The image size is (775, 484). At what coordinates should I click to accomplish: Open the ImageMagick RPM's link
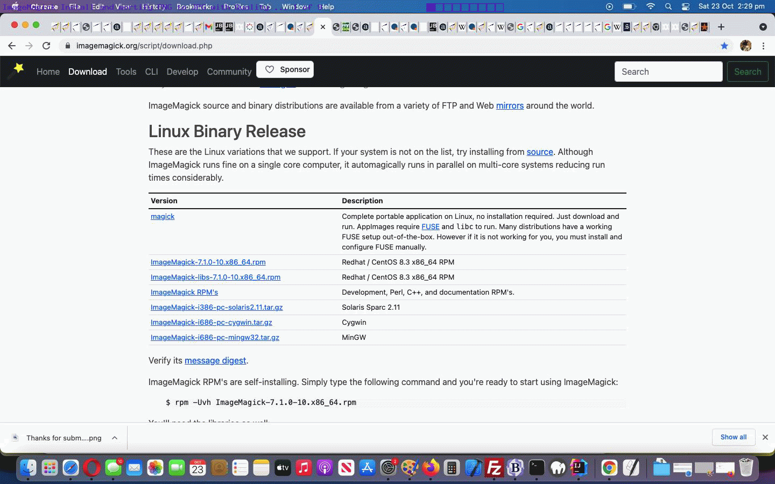click(x=184, y=292)
